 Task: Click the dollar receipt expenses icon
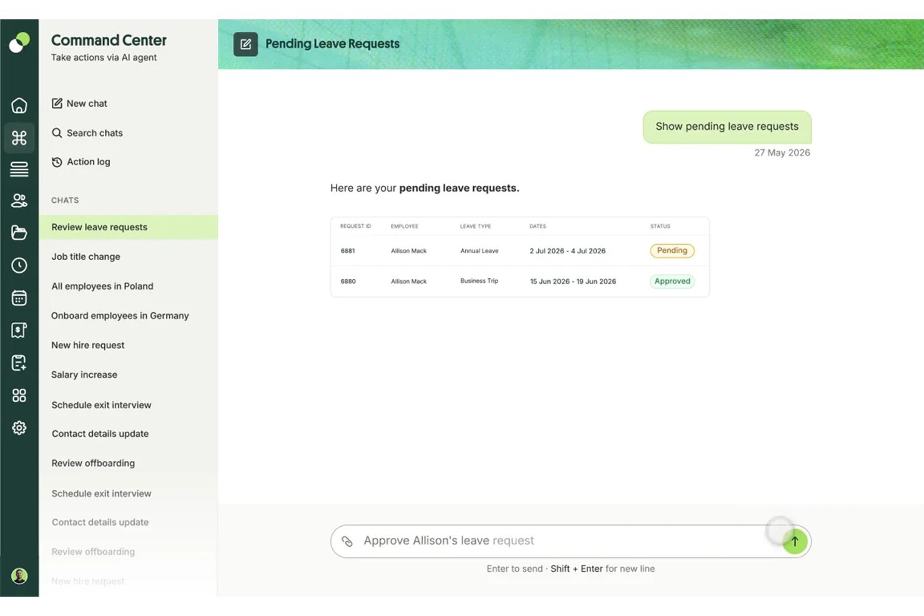pyautogui.click(x=19, y=330)
